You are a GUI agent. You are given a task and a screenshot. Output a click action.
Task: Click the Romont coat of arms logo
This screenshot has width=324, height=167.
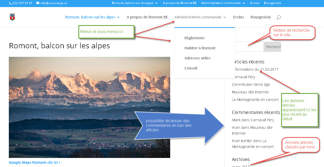(12, 17)
